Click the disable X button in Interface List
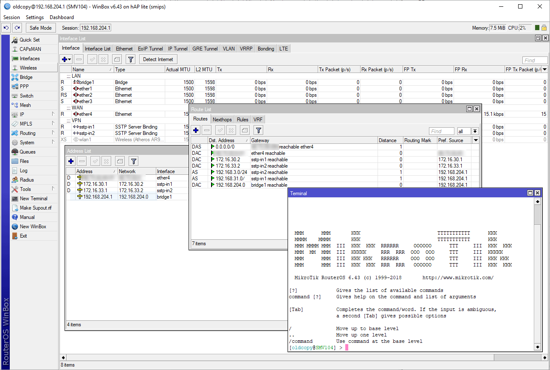 pos(104,59)
